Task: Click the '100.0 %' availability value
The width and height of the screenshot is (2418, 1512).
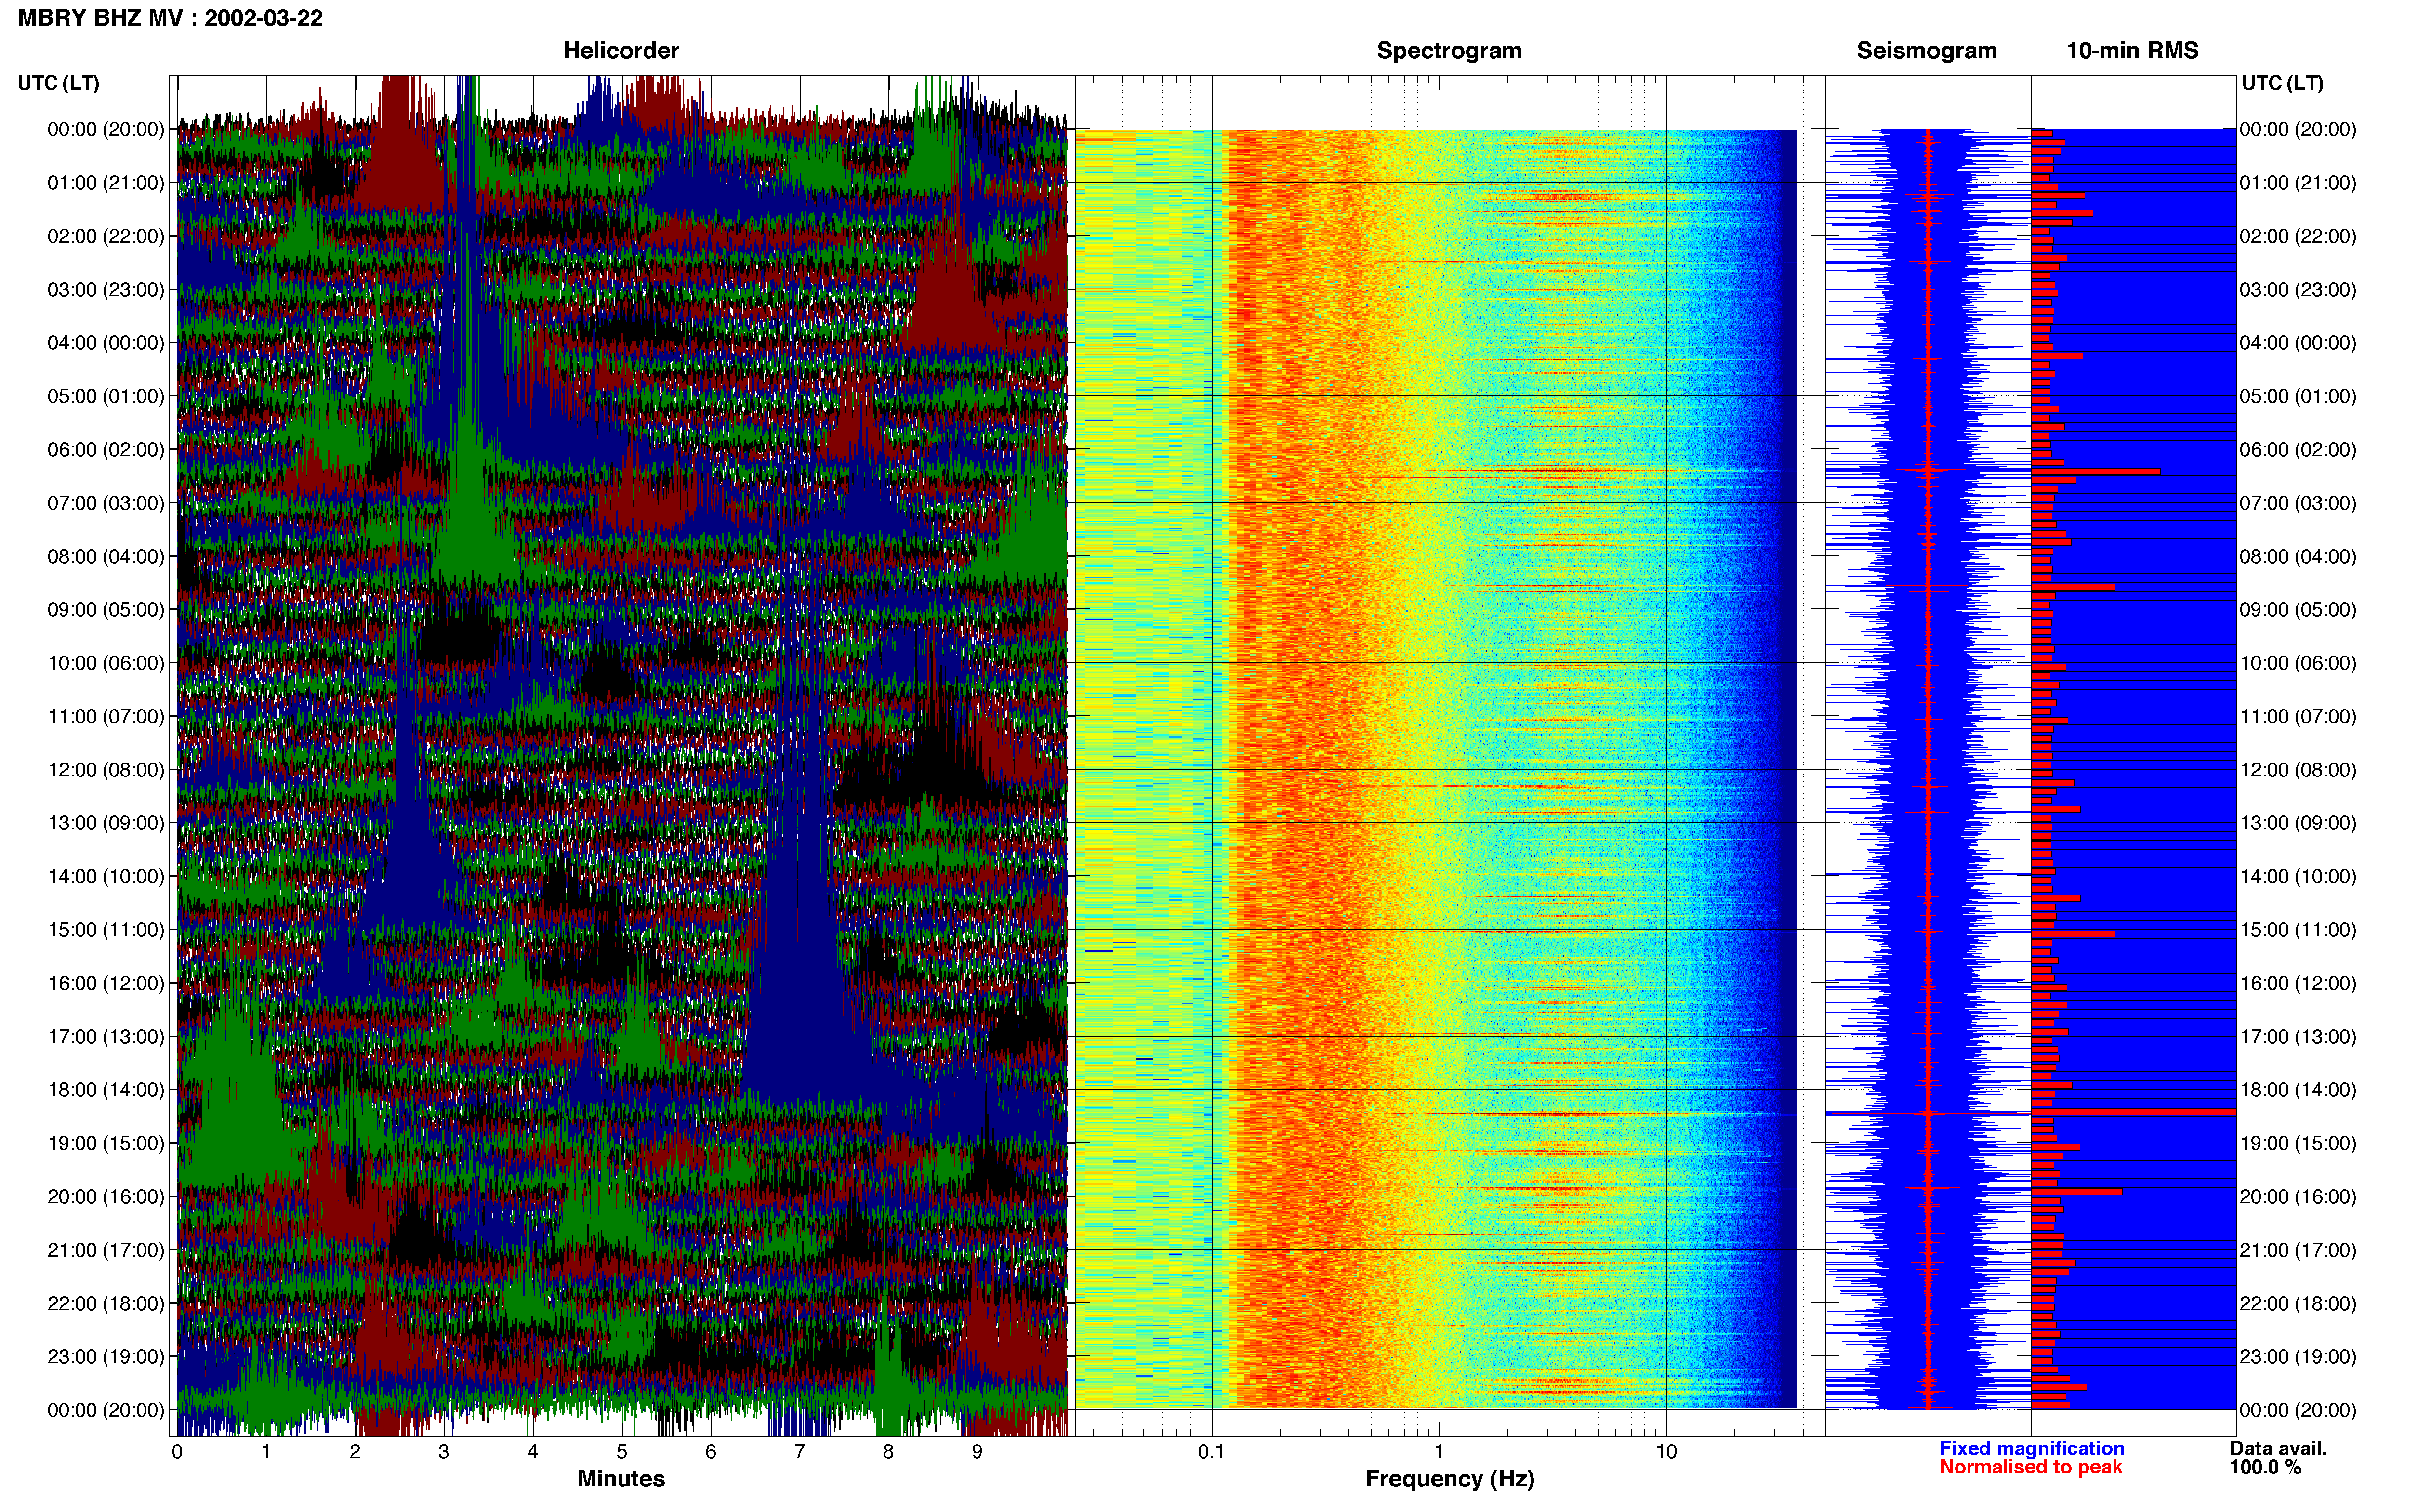Action: pyautogui.click(x=2265, y=1467)
